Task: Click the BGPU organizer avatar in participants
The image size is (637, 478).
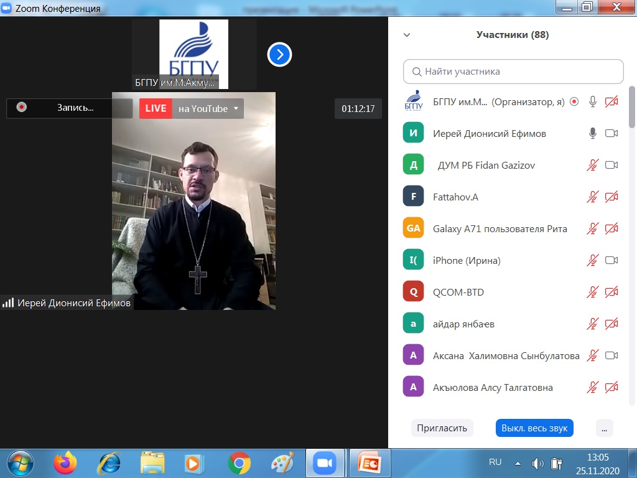Action: pyautogui.click(x=413, y=101)
